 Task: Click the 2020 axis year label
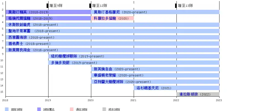click(x=91, y=100)
